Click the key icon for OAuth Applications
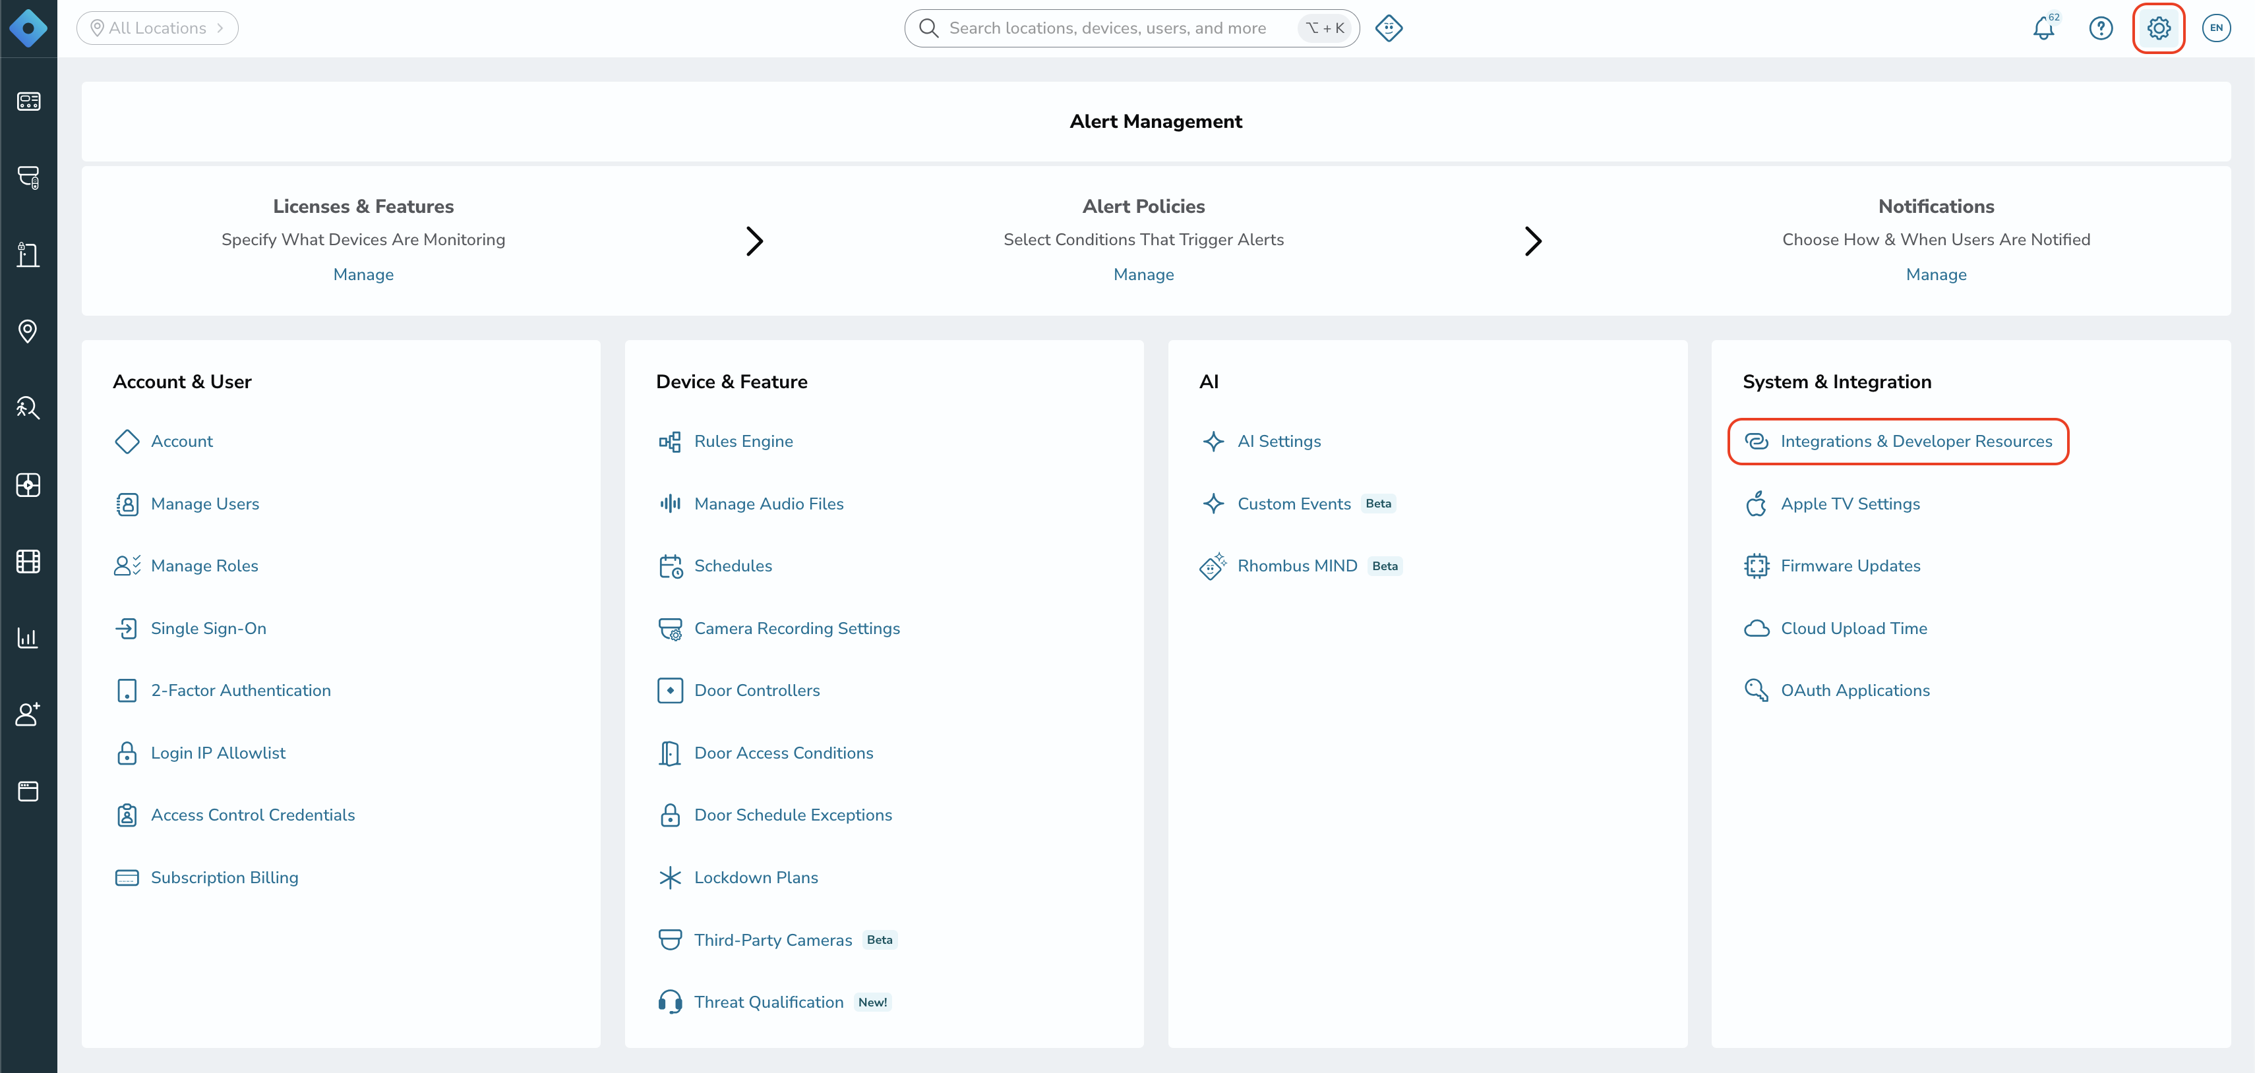2255x1073 pixels. 1756,691
